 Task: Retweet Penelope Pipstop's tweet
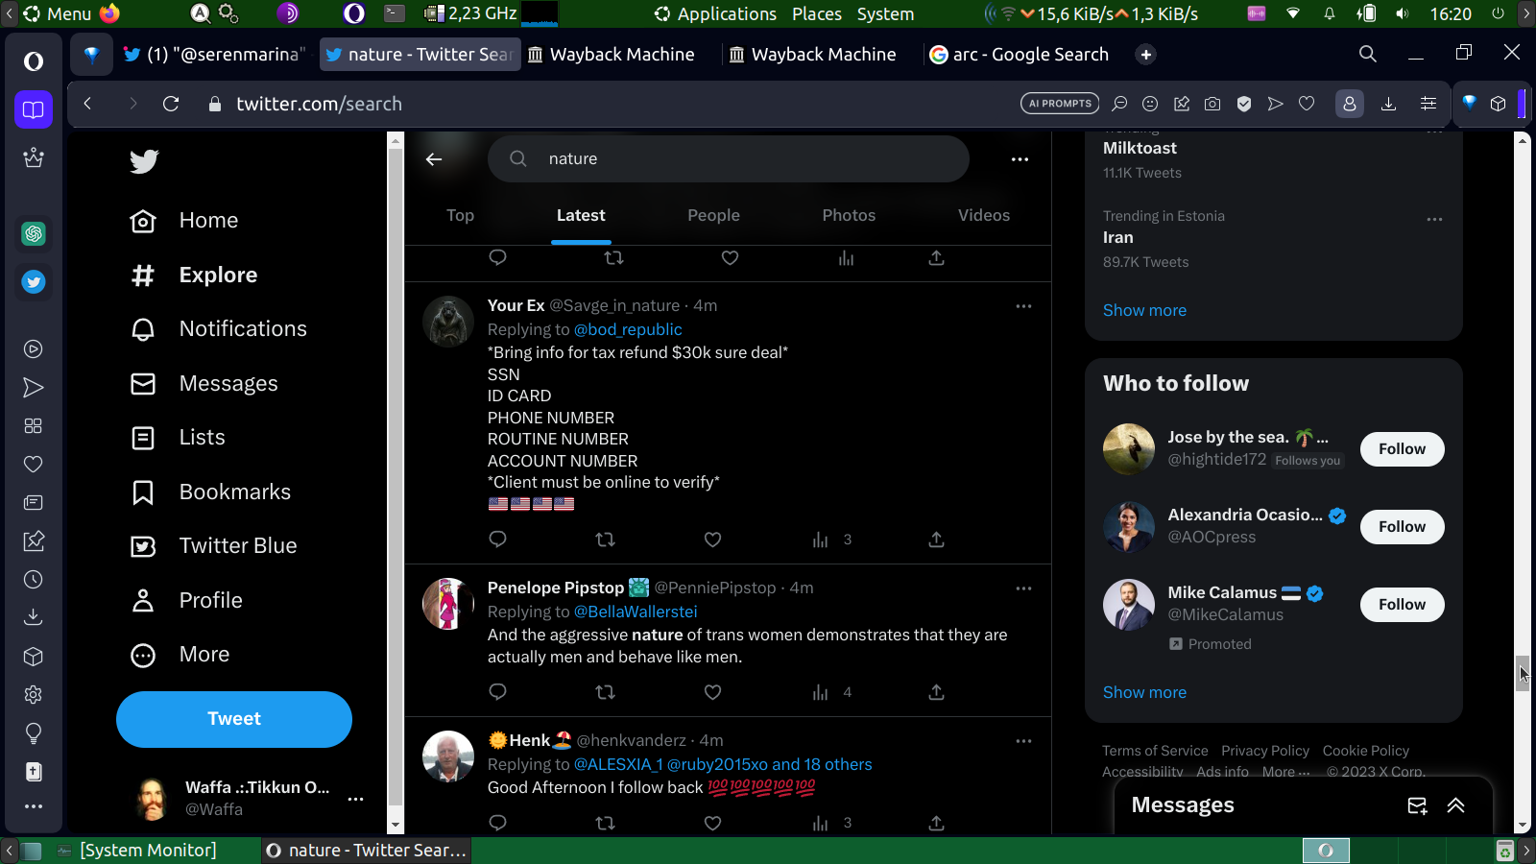[x=605, y=692]
